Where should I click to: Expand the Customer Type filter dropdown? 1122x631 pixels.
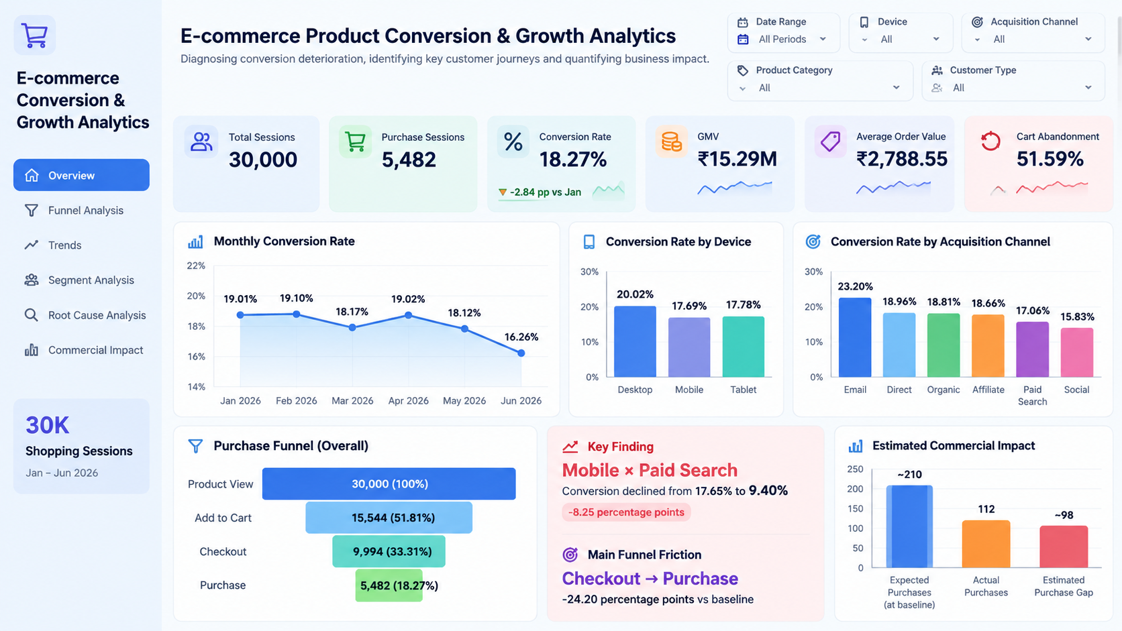point(1013,88)
